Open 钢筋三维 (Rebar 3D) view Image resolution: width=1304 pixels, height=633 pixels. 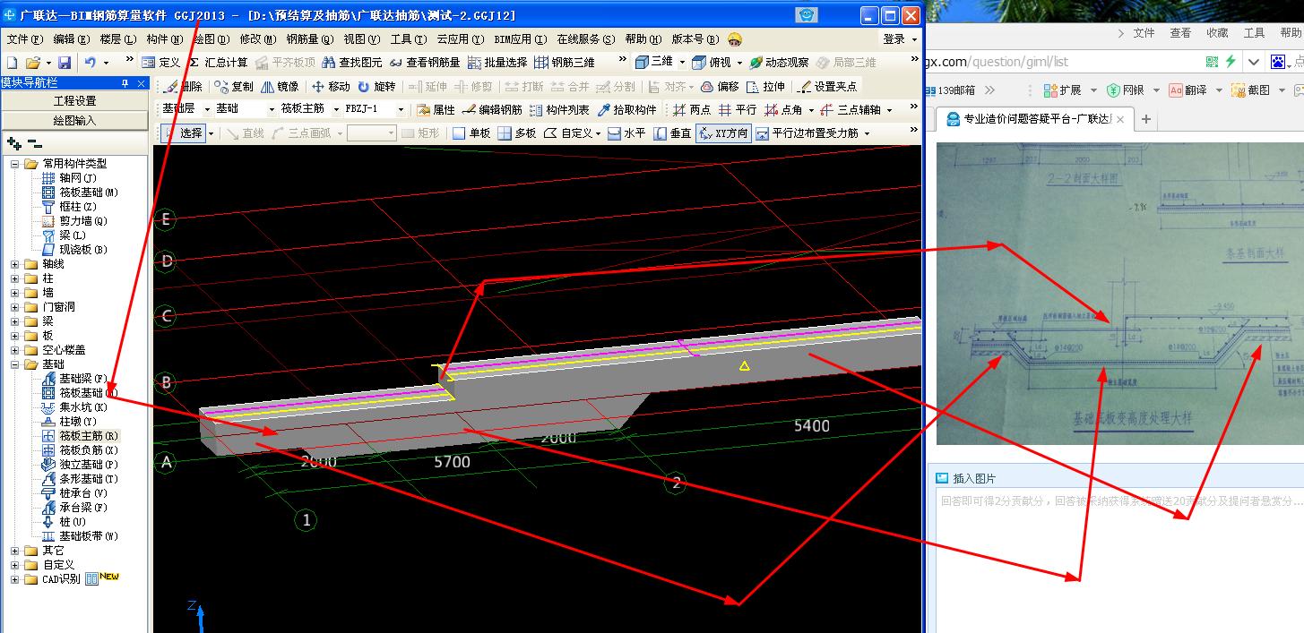point(565,63)
